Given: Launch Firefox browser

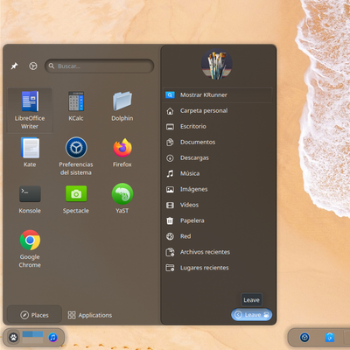Looking at the screenshot, I should 122,152.
